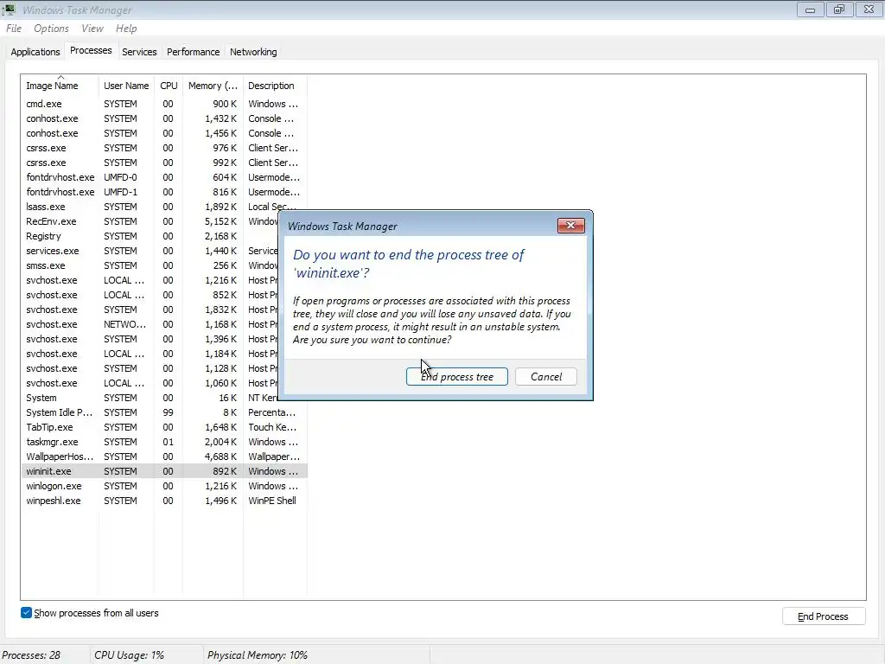The width and height of the screenshot is (885, 664).
Task: Restore down the Task Manager window
Action: (x=839, y=10)
